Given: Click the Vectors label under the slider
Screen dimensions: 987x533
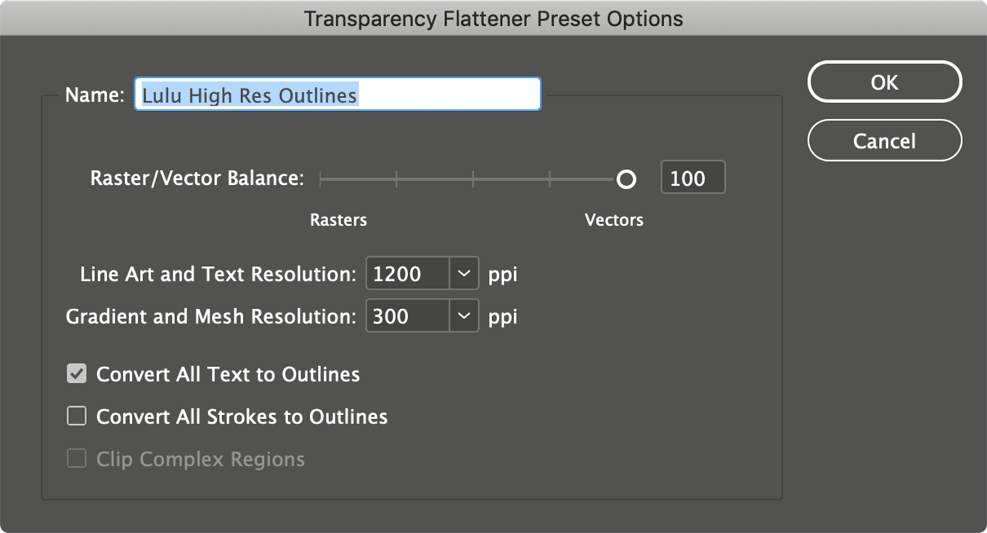Looking at the screenshot, I should (614, 220).
